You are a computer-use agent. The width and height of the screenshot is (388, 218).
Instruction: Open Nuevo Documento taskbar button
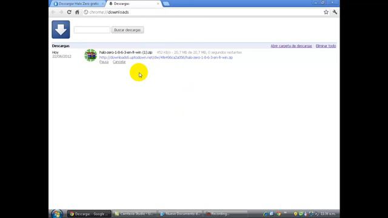180,214
